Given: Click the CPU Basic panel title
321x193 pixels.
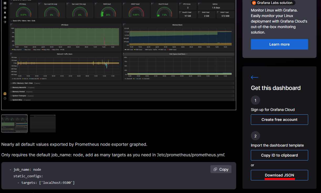Looking at the screenshot, I should (65, 25).
